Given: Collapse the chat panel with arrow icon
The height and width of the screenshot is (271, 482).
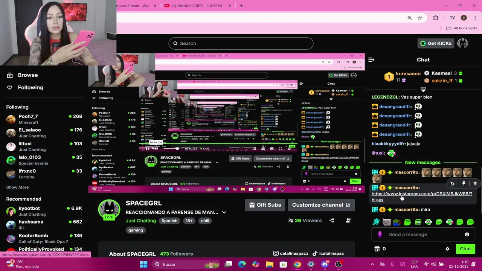Looking at the screenshot, I should coord(371,59).
